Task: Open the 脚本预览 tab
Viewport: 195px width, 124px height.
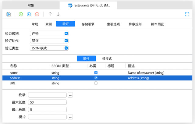Action: pyautogui.click(x=158, y=24)
